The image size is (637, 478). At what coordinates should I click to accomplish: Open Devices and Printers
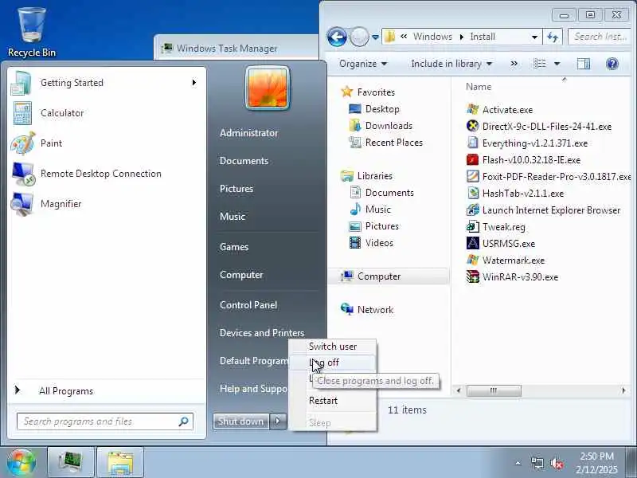262,333
